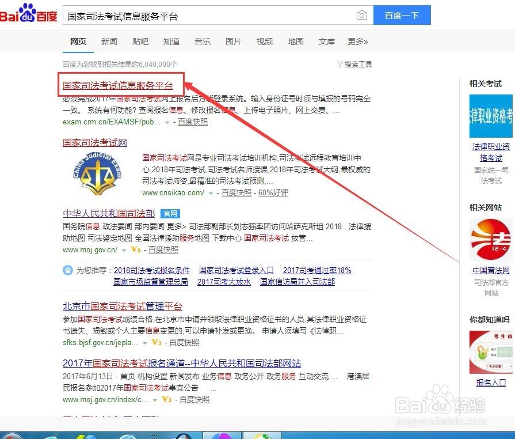Click the 官网 badge beside 司法部

click(x=170, y=214)
